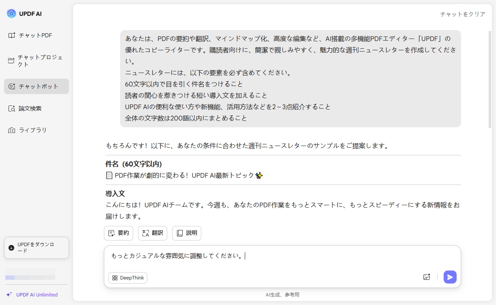Screen dimensions: 496x305
Task: Toggle the DeepThink mode button
Action: point(128,278)
